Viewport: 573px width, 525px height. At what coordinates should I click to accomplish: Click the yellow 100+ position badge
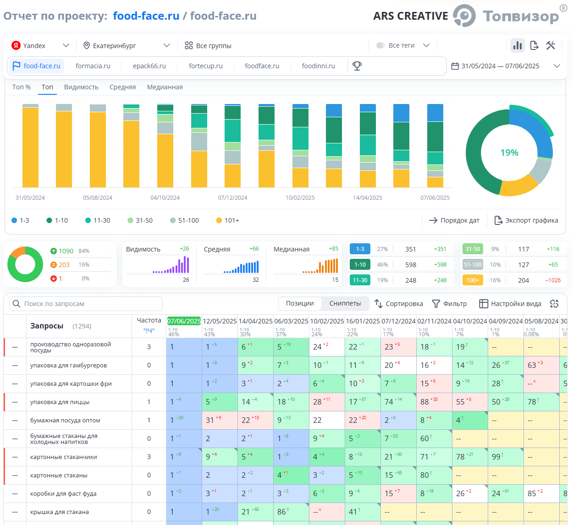(473, 280)
